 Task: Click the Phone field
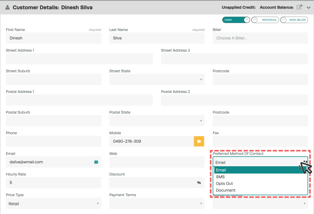[x=53, y=141]
